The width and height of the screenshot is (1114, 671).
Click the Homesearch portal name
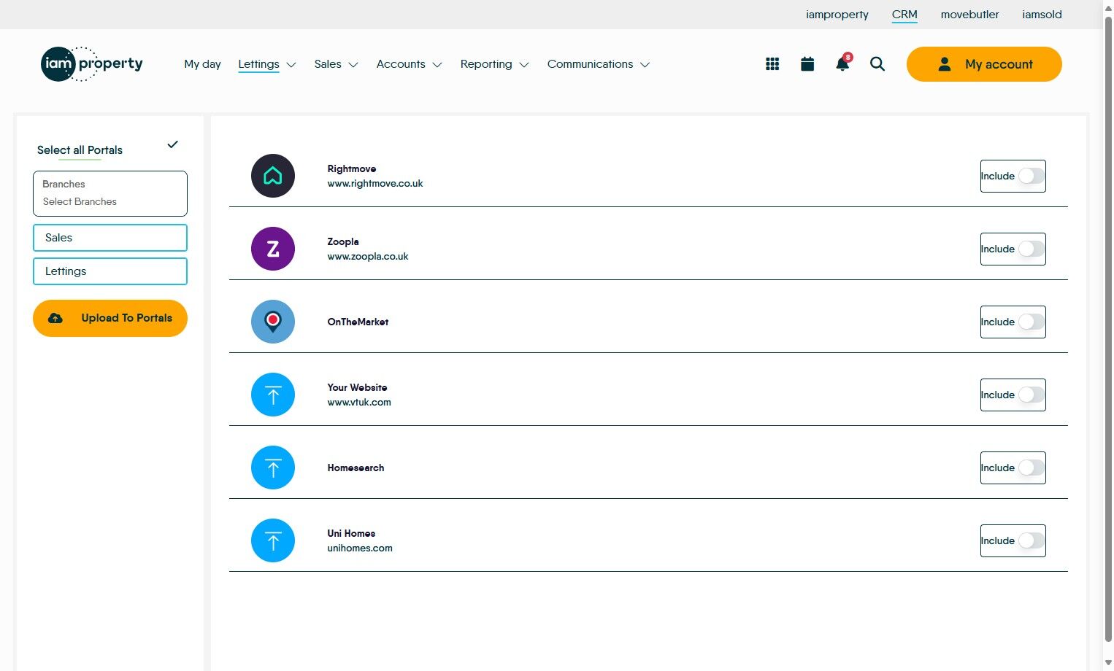tap(356, 468)
